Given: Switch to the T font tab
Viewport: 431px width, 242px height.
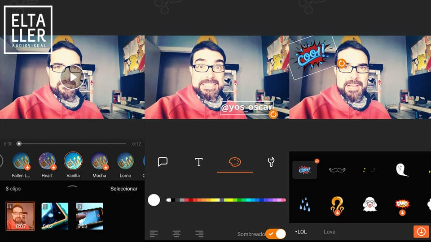Looking at the screenshot, I should click(199, 162).
